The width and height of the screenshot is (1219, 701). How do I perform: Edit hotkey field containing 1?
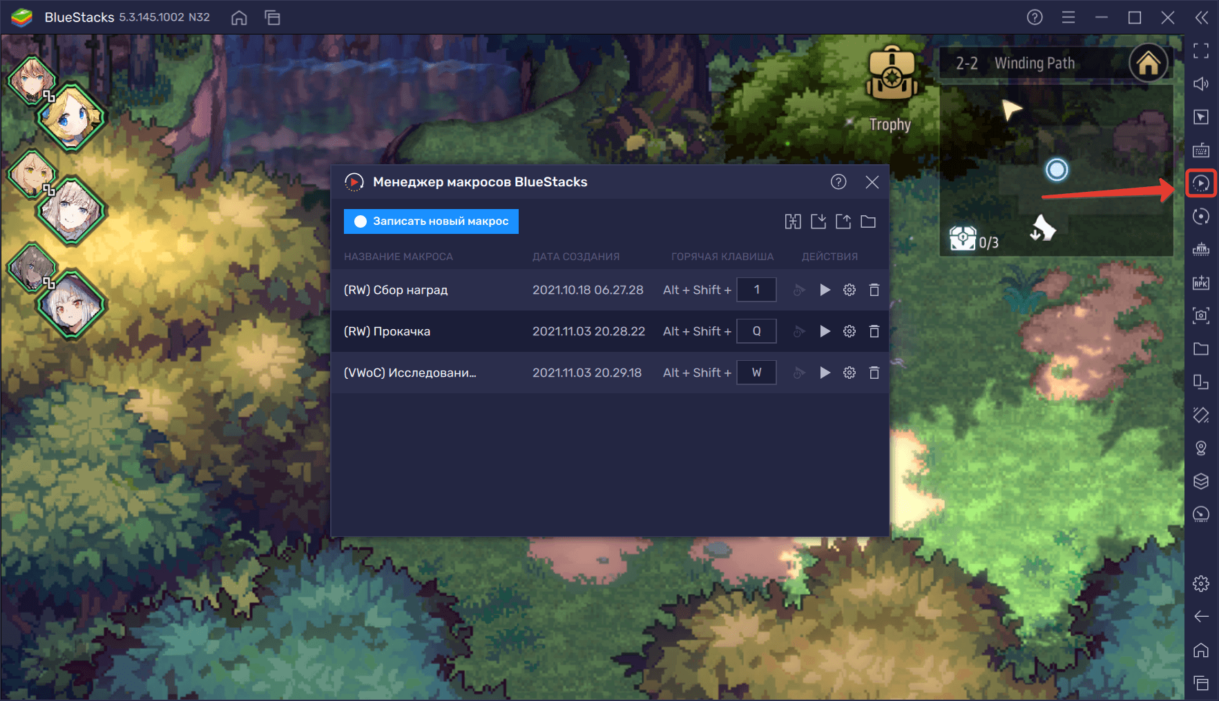coord(756,290)
